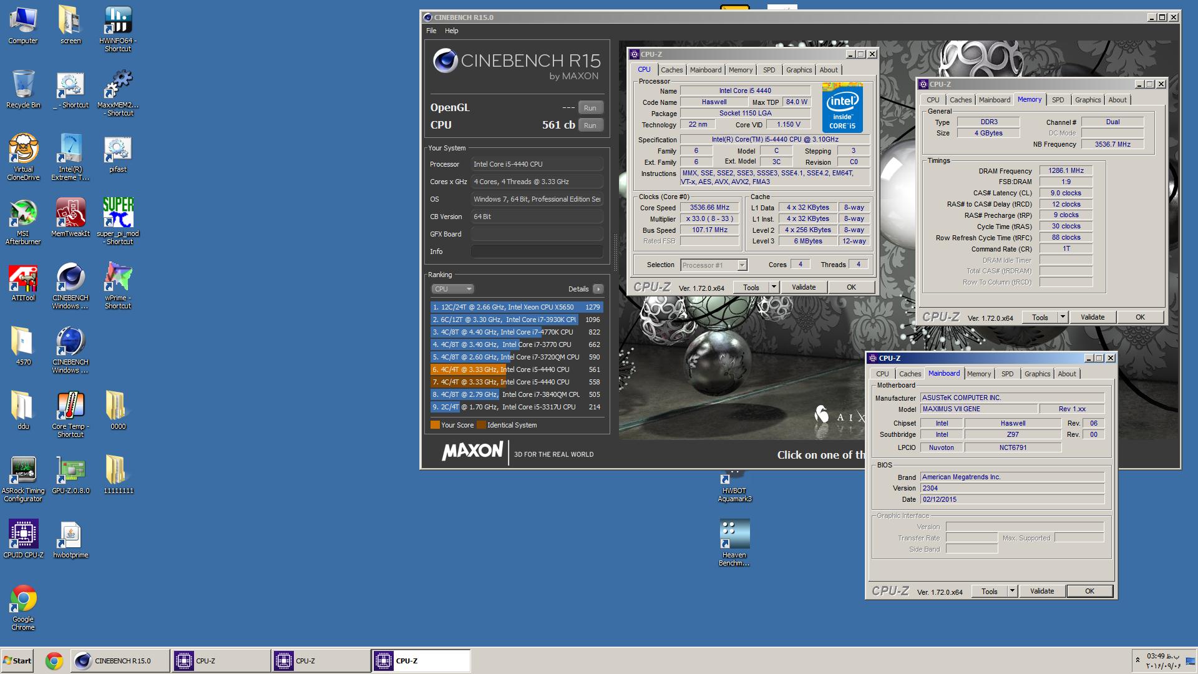The height and width of the screenshot is (674, 1198).
Task: Select i5-3317U ranking row
Action: pyautogui.click(x=517, y=407)
